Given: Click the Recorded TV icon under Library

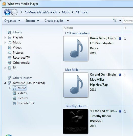Looking at the screenshot, I should (x=10, y=58).
